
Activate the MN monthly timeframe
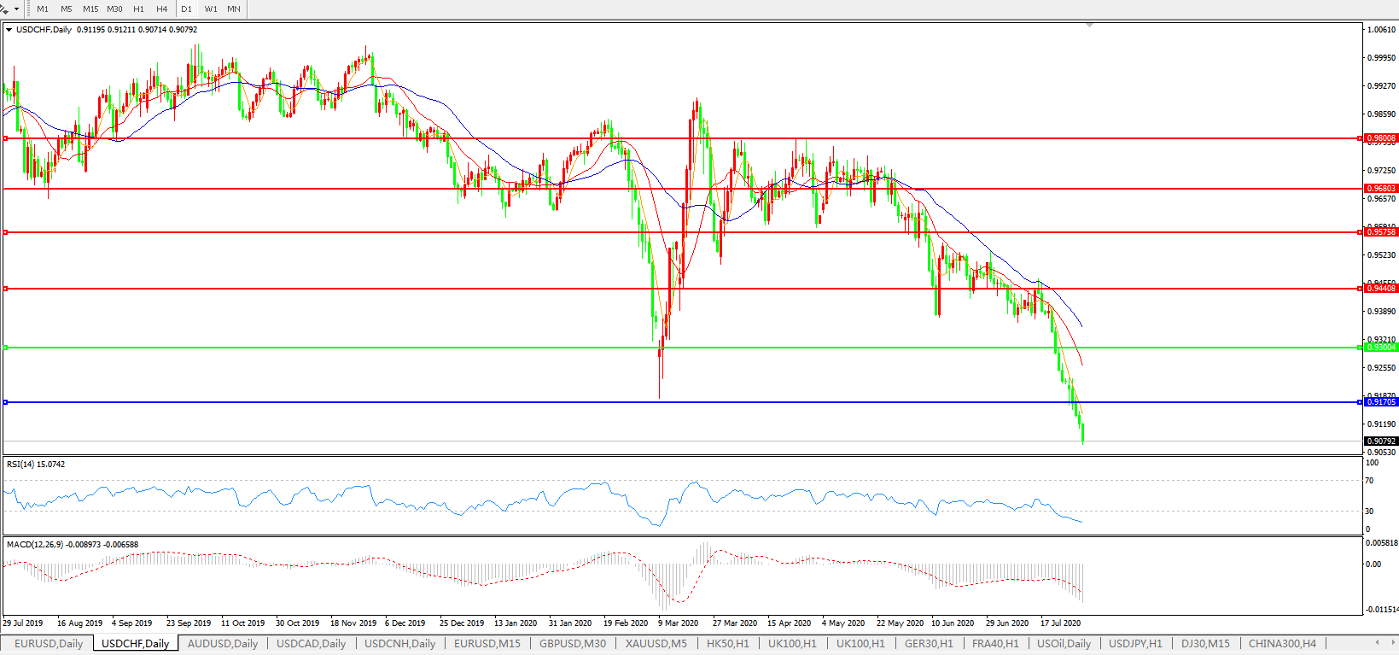(x=234, y=9)
